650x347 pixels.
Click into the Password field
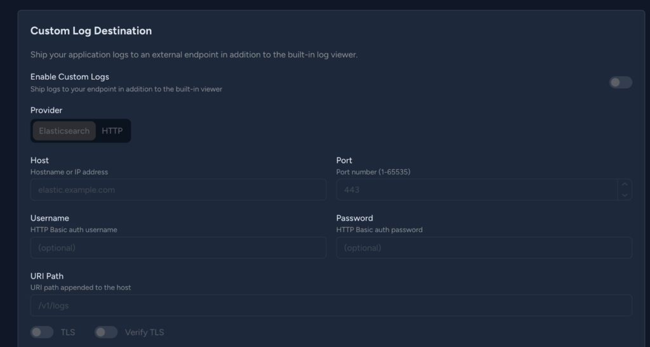484,247
